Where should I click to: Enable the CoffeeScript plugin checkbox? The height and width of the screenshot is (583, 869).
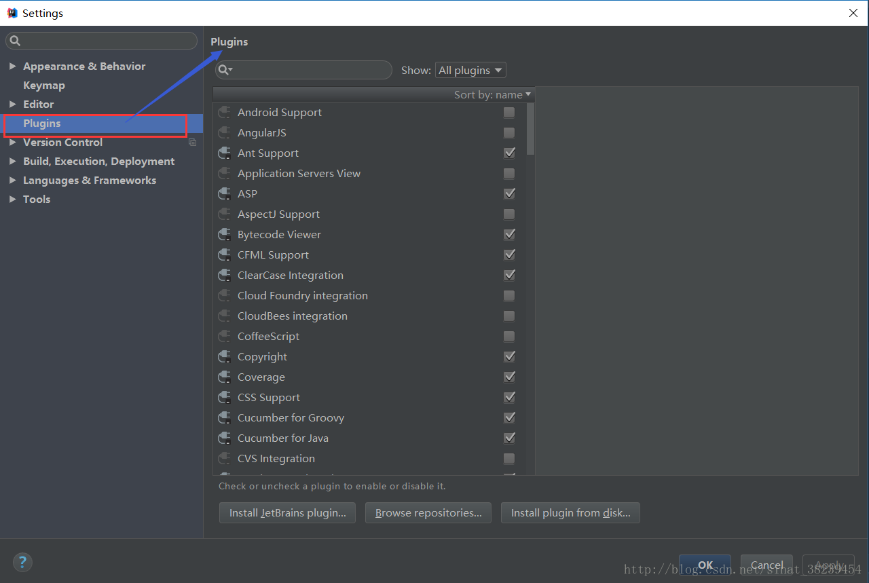509,337
